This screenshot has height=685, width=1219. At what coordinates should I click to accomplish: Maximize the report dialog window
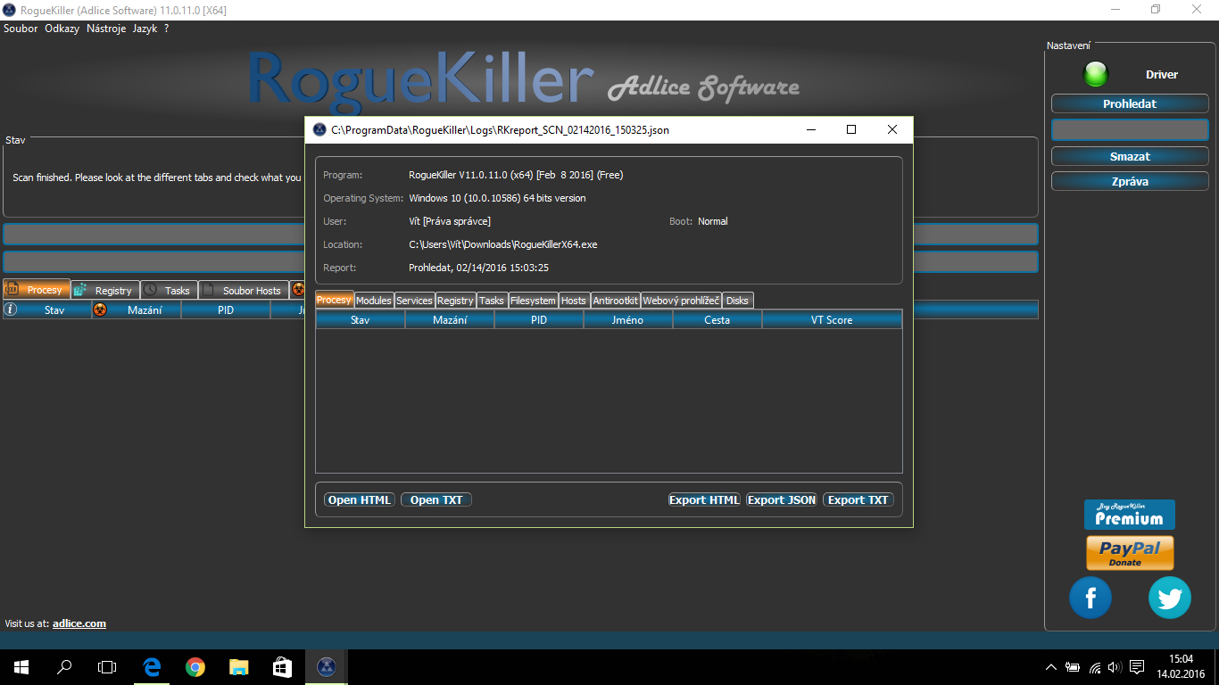click(x=851, y=129)
